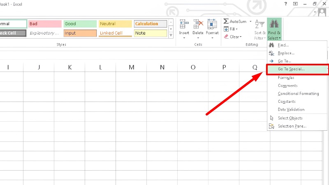Screen dimensions: 329x185
Task: Click the Format cells icon
Action: (212, 24)
